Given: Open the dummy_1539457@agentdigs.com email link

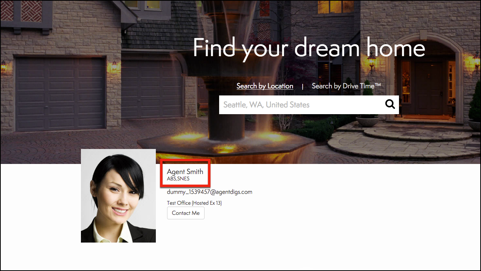Looking at the screenshot, I should coord(209,192).
